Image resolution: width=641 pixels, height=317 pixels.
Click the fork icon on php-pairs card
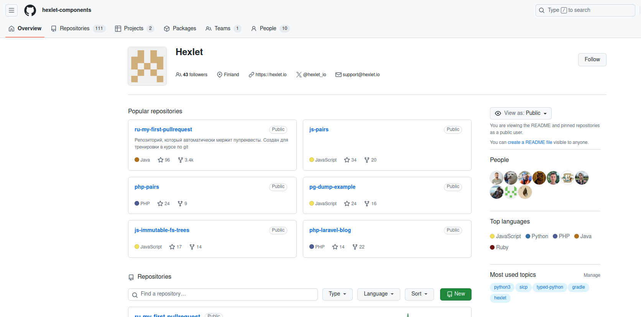180,204
